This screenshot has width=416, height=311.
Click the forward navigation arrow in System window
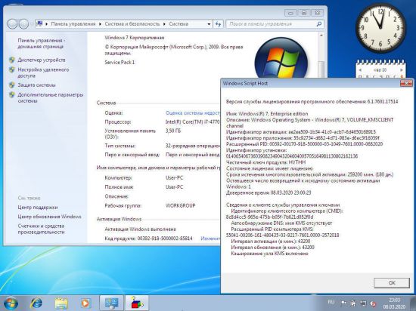pos(24,24)
